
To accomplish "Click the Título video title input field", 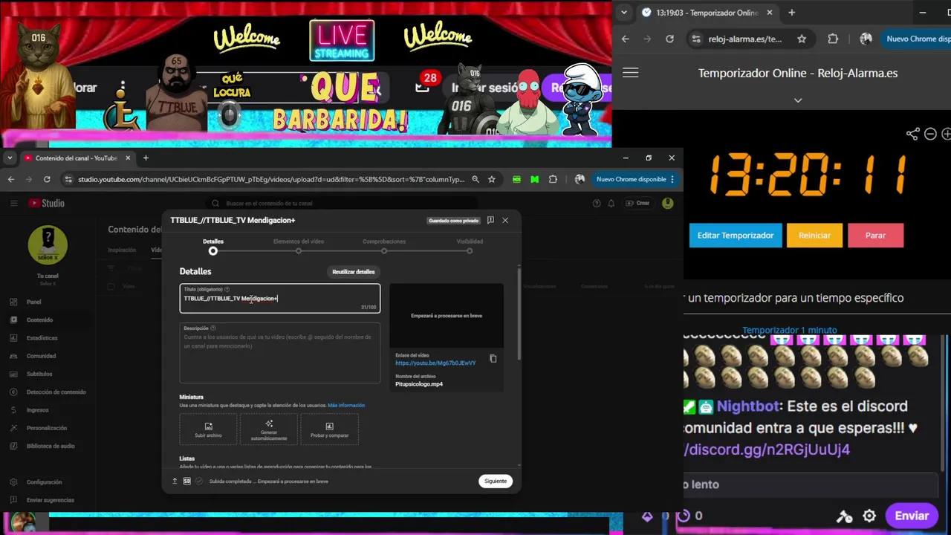I will [280, 298].
